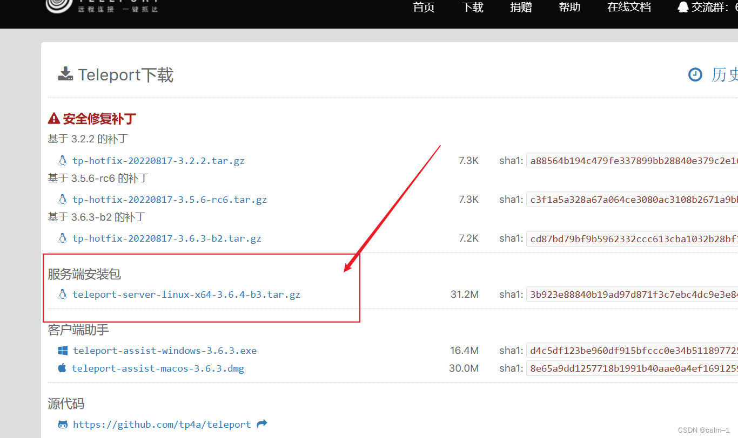Click the 7.2K file size text
Image resolution: width=738 pixels, height=438 pixels.
pyautogui.click(x=468, y=238)
